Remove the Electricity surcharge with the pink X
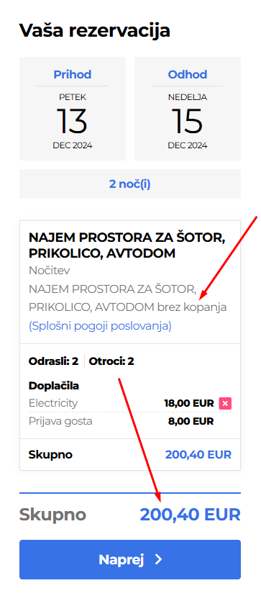261x601 pixels. [x=225, y=403]
